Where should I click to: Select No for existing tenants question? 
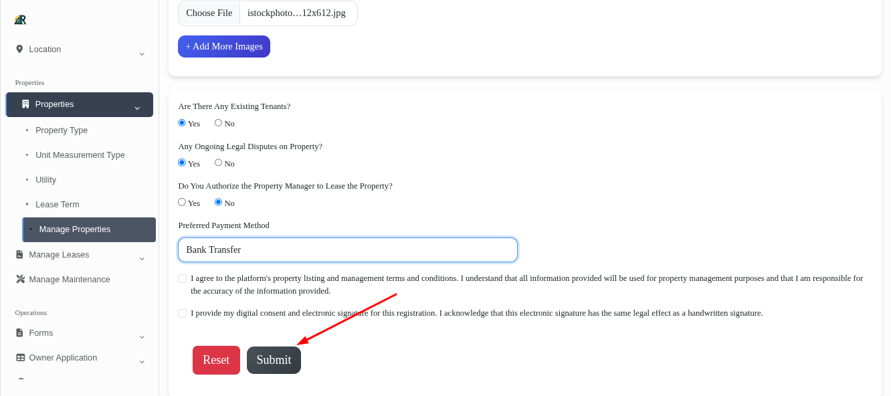[x=218, y=122]
